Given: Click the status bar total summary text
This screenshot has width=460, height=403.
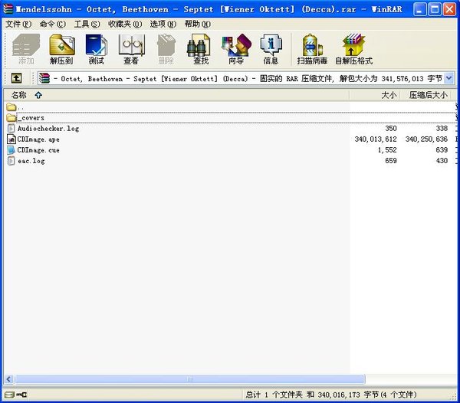Looking at the screenshot, I should click(331, 395).
